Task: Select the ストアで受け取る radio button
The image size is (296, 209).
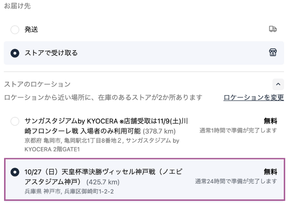Action: tap(15, 53)
